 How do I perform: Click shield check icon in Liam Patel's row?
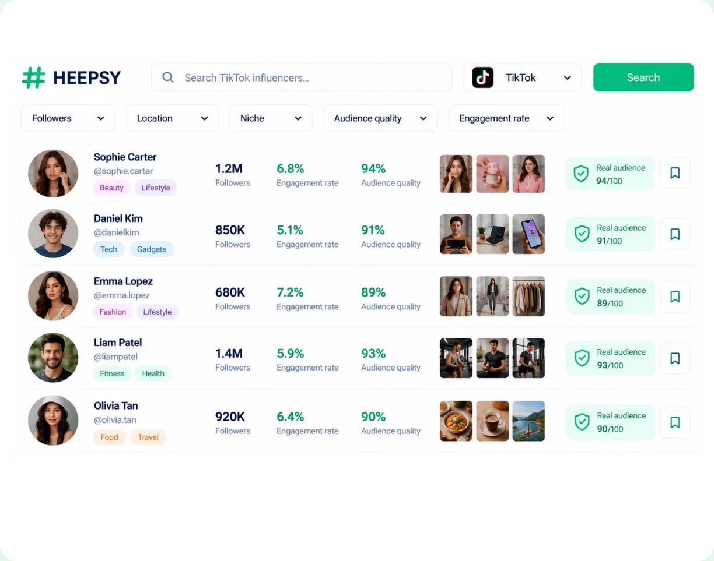click(x=582, y=358)
